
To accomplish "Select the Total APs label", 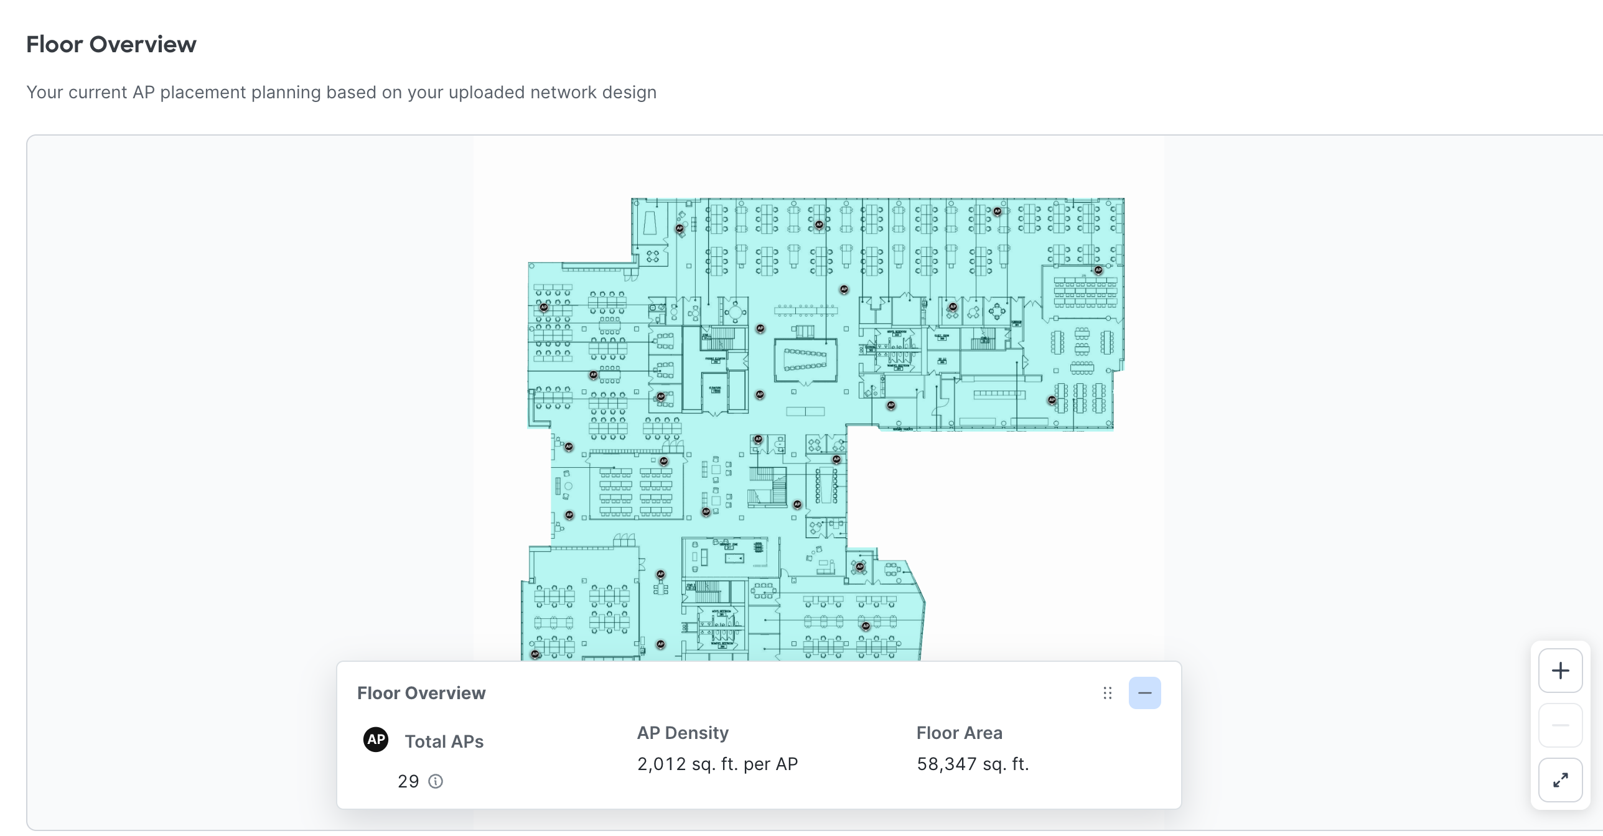I will tap(444, 741).
